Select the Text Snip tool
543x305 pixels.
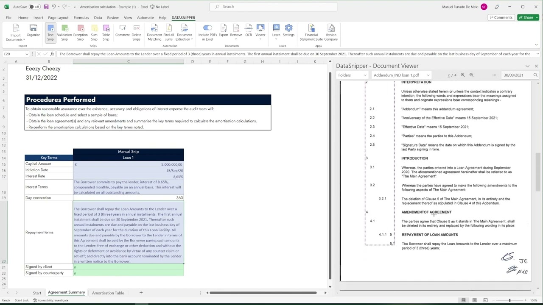tap(50, 33)
